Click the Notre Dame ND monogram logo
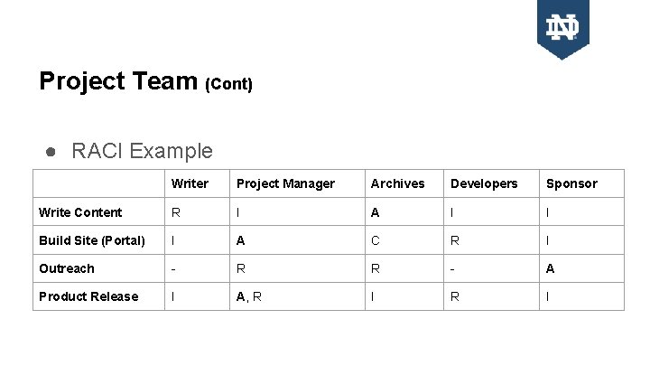 tap(562, 28)
